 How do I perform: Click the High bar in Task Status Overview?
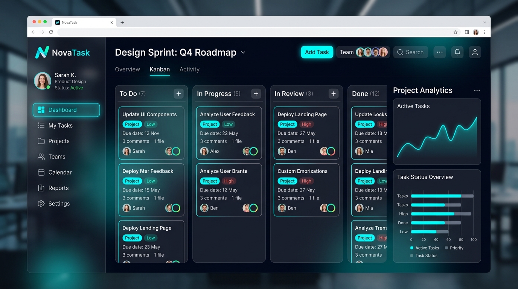point(441,214)
